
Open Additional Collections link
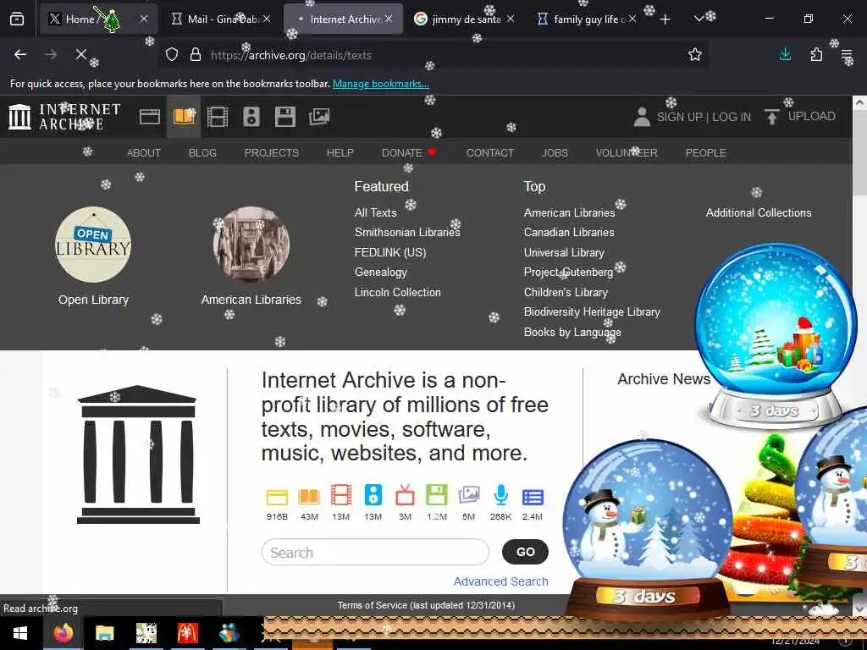point(758,212)
